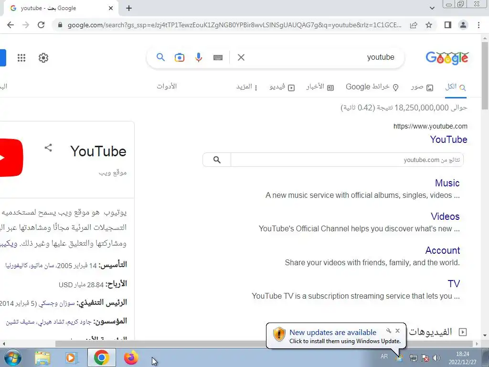Open the Chrome side panel icon
Viewport: 489px width, 367px height.
click(x=448, y=25)
